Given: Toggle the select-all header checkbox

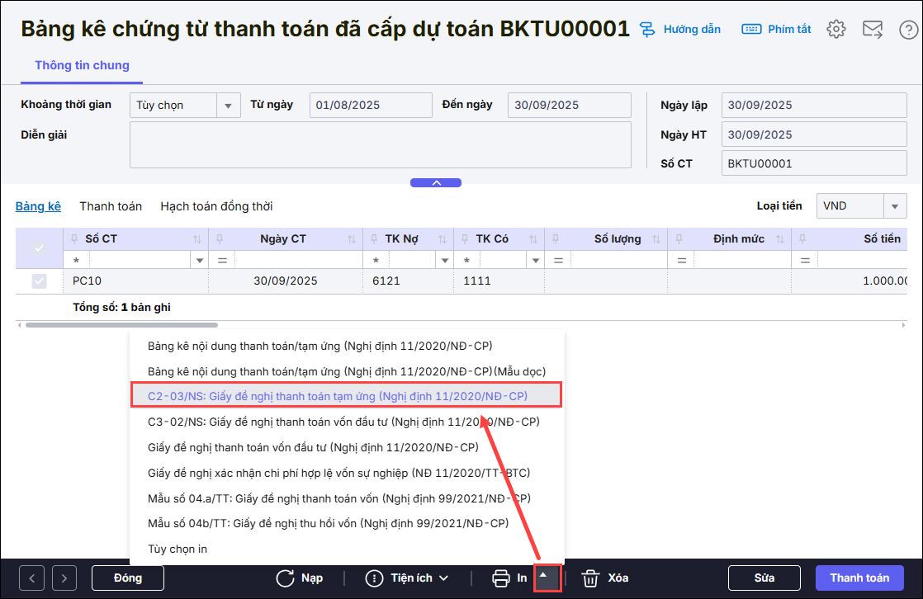Looking at the screenshot, I should pos(39,248).
